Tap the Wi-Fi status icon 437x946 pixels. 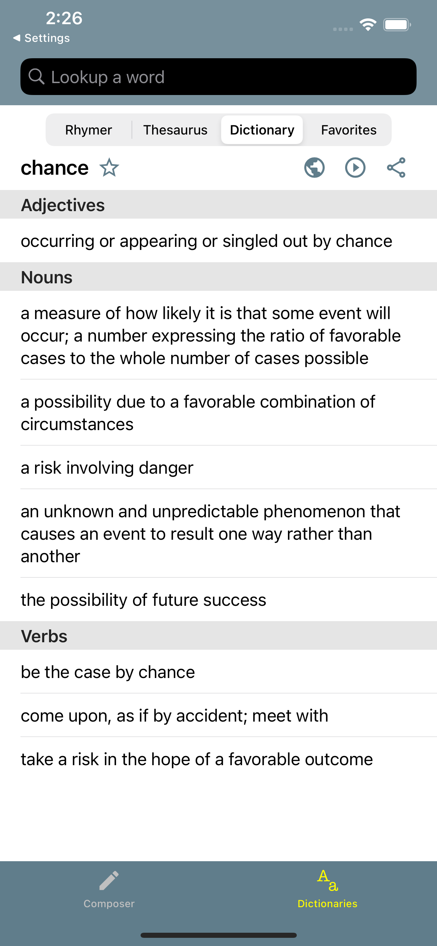click(368, 25)
